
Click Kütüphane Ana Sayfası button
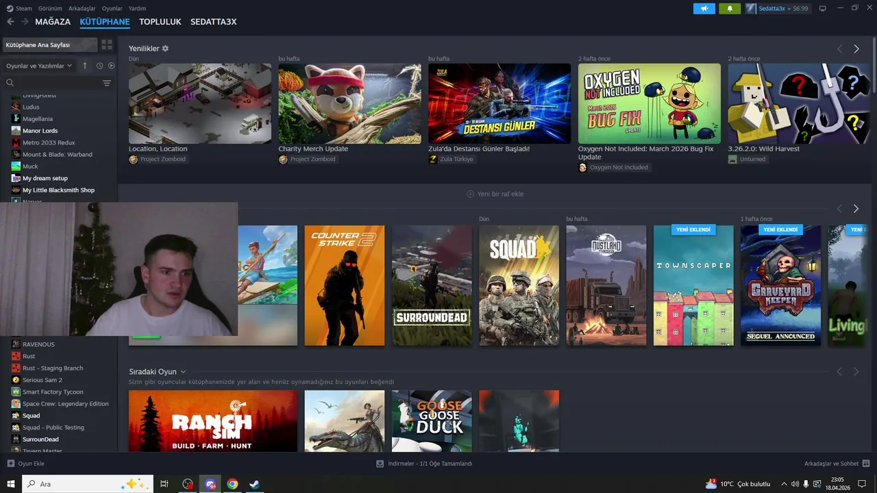(x=50, y=45)
